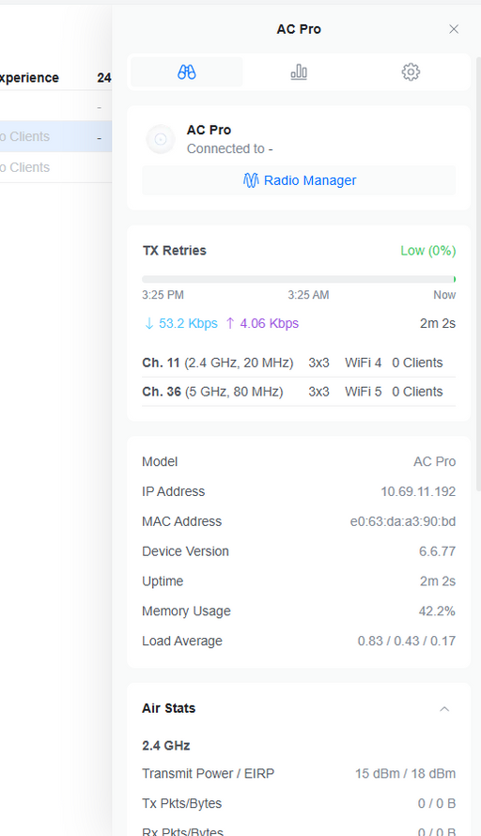Screen dimensions: 481x836
Task: Collapse the Air Stats section
Action: pyautogui.click(x=444, y=708)
